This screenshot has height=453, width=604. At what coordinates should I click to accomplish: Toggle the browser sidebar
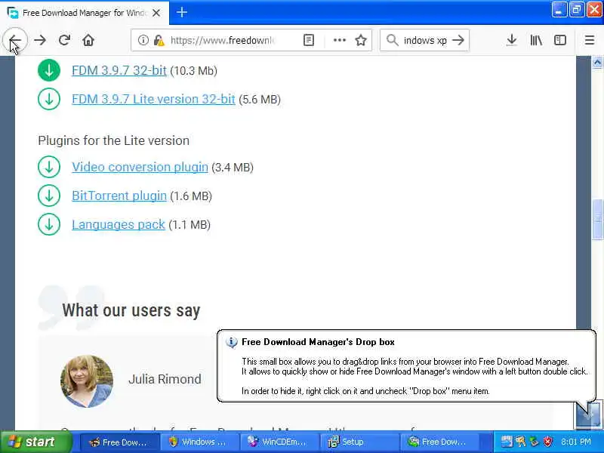tap(559, 40)
